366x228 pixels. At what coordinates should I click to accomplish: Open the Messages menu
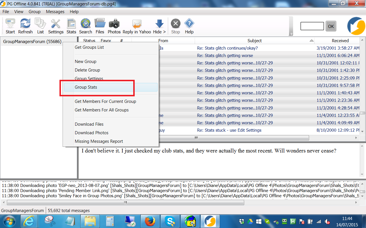point(55,12)
